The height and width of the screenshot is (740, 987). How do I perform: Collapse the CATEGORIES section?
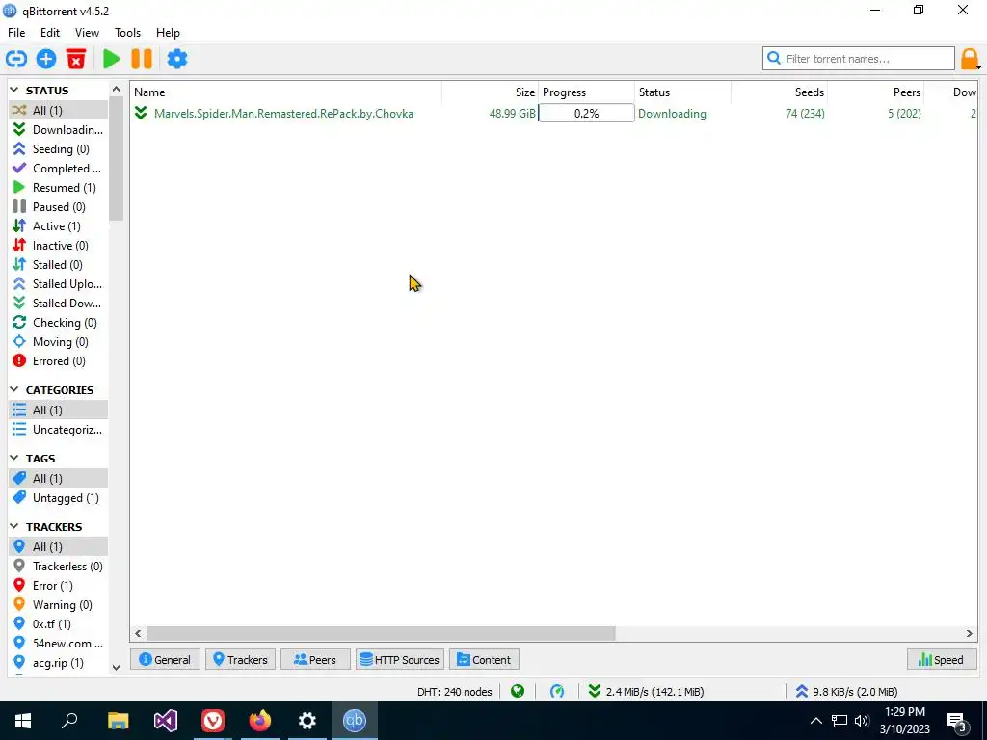(x=14, y=390)
